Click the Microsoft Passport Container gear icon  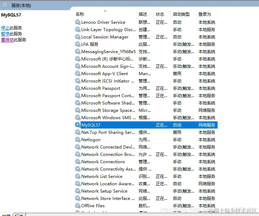[77, 95]
